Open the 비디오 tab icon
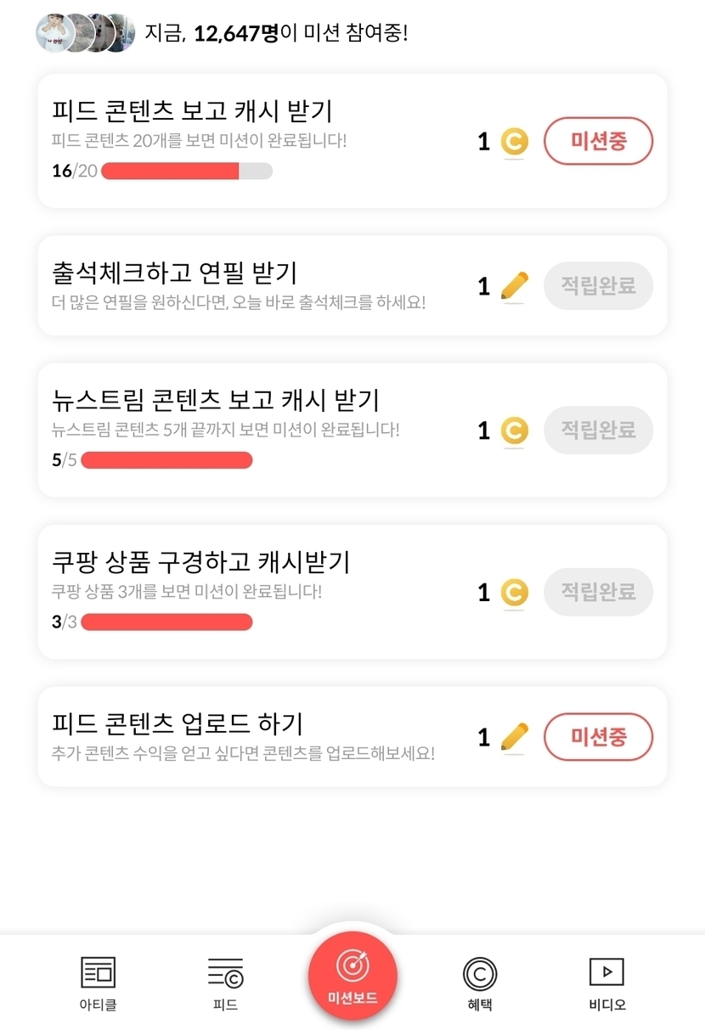The width and height of the screenshot is (705, 1030). (606, 973)
